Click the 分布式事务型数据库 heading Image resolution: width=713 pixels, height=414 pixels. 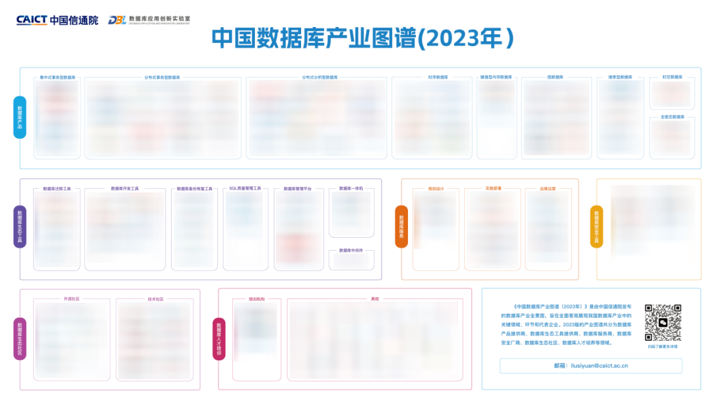(162, 77)
